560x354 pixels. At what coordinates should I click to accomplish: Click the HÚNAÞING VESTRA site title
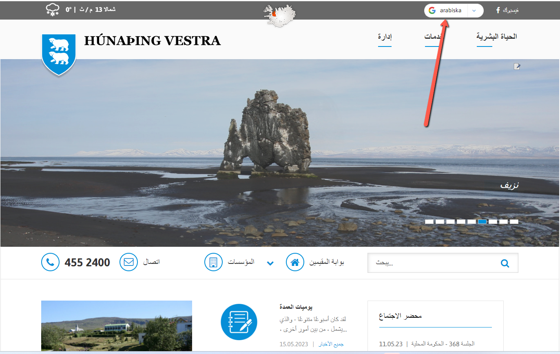point(152,41)
